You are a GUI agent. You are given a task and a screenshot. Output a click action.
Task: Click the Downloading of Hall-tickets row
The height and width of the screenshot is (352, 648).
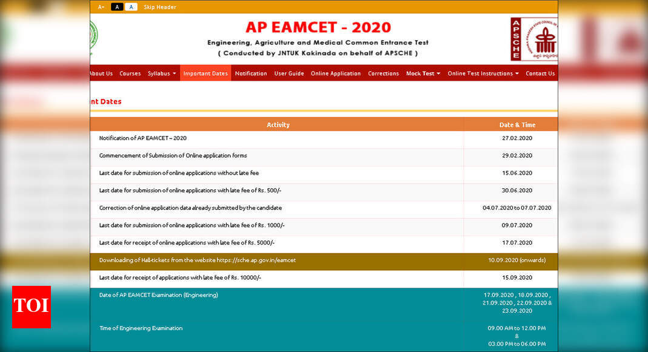(324, 262)
